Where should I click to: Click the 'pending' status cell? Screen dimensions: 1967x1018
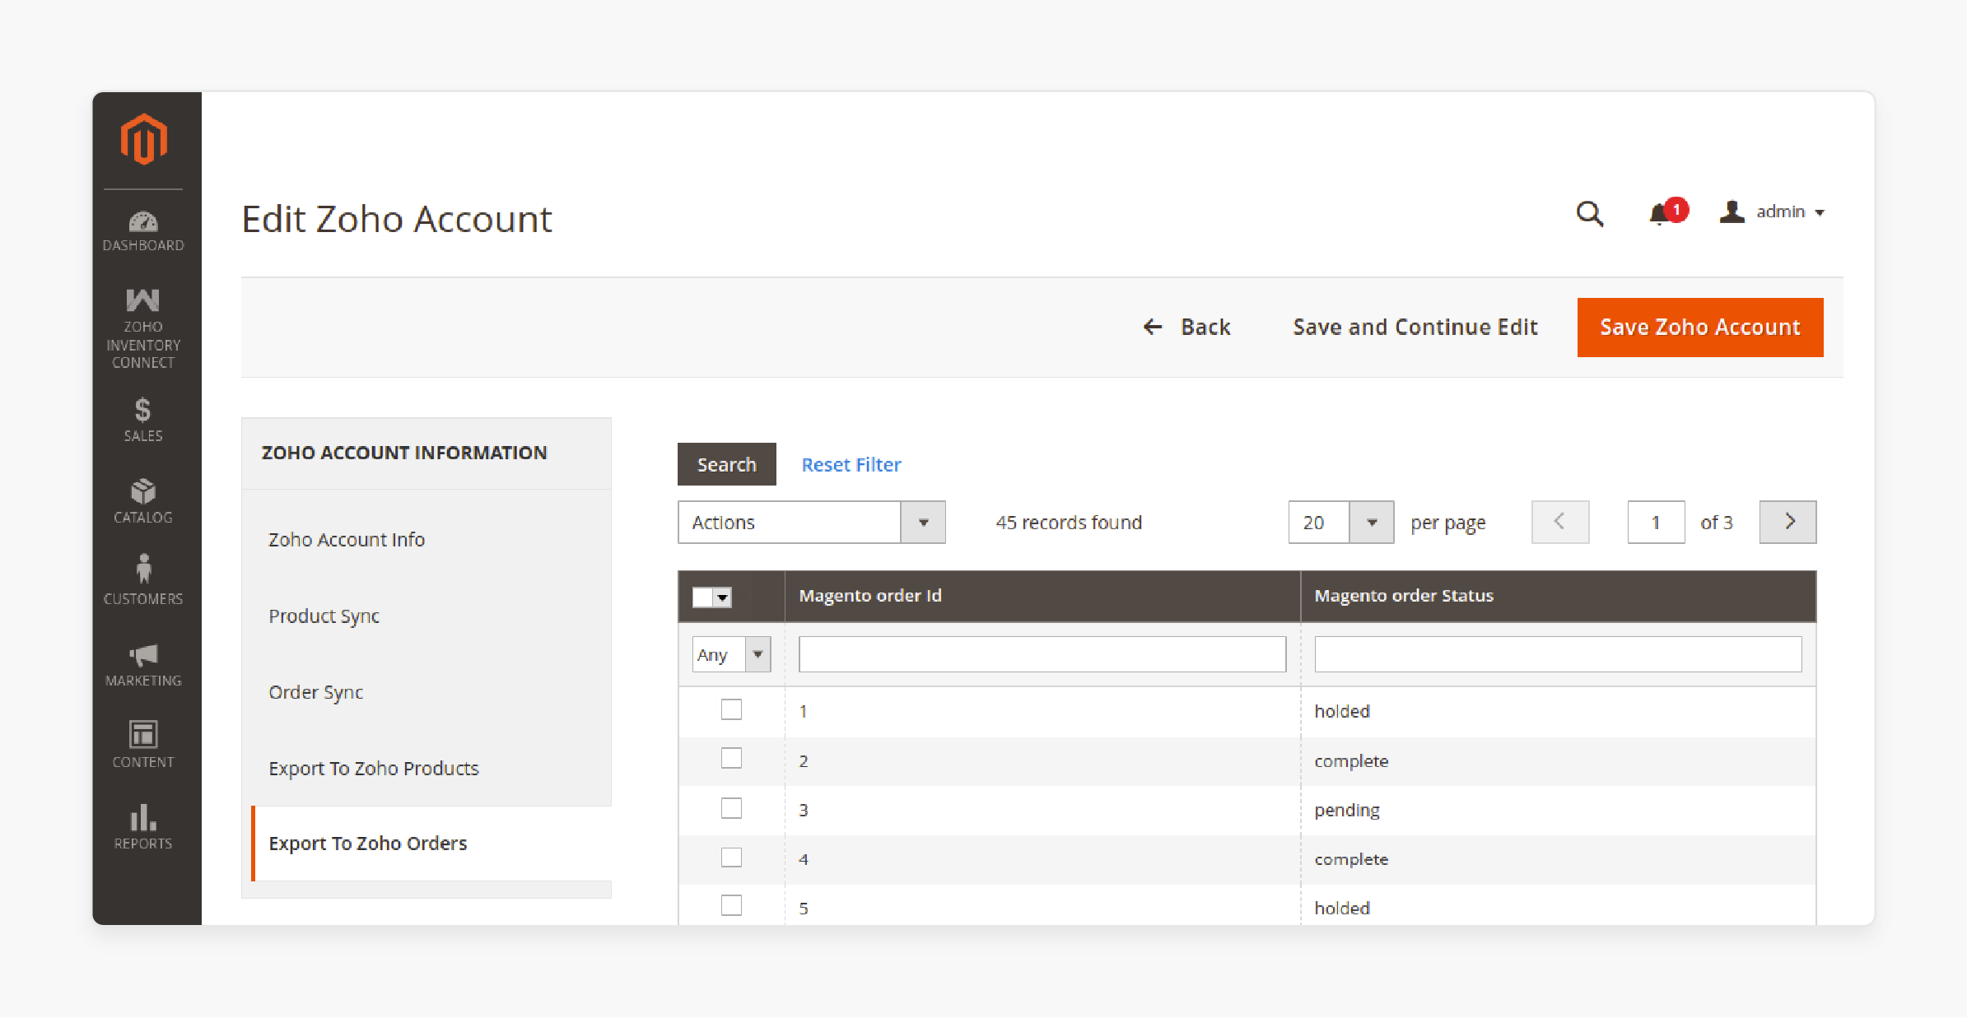[1346, 810]
